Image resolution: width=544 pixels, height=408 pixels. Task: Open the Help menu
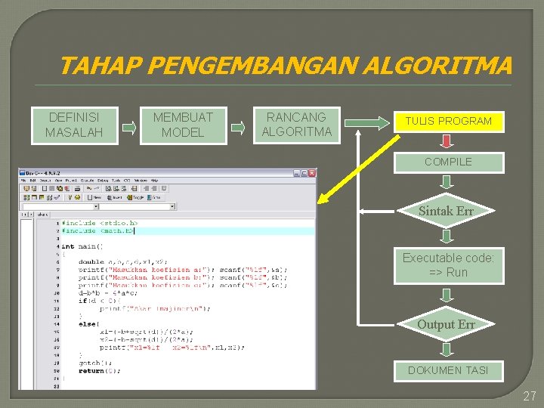(154, 181)
